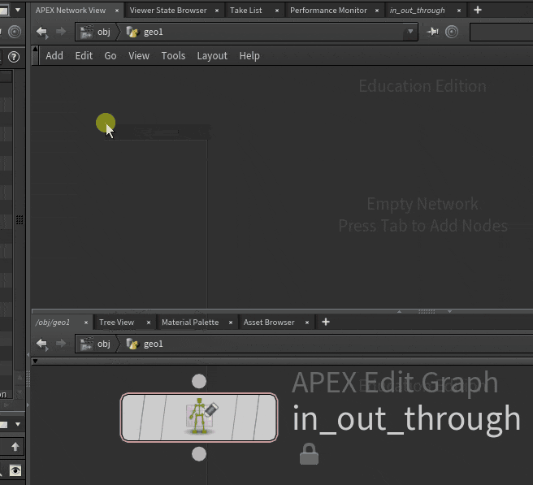The height and width of the screenshot is (485, 533).
Task: Open the Viewer State Browser tab
Action: click(x=168, y=11)
